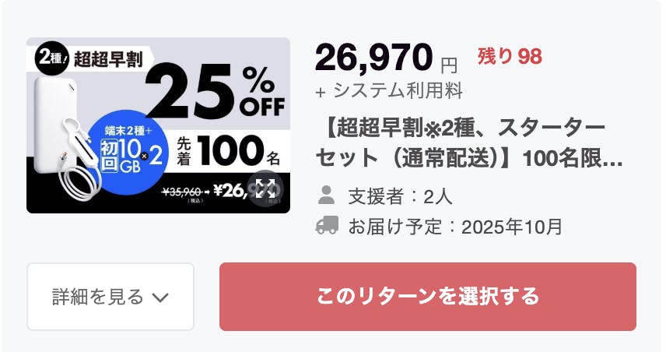The width and height of the screenshot is (666, 352).
Task: Click the 支援者：2人 supporter count
Action: [396, 195]
